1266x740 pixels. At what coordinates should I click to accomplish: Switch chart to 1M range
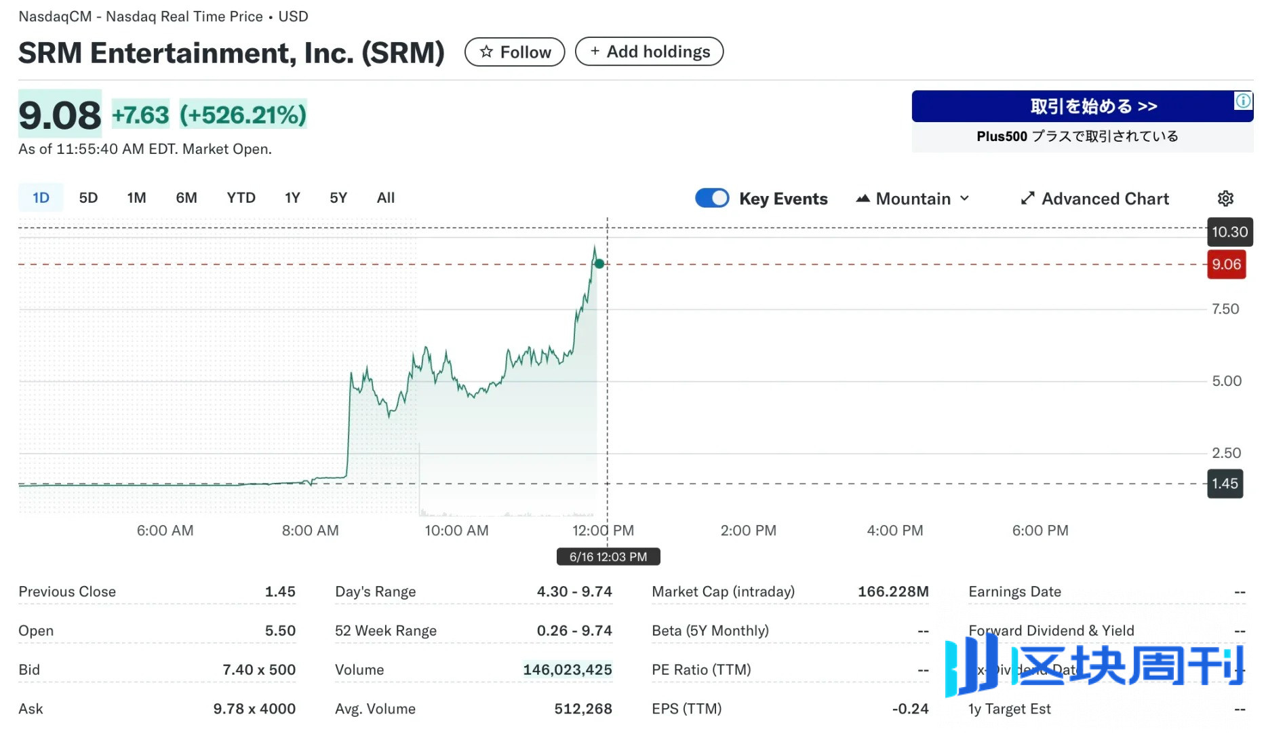coord(136,197)
